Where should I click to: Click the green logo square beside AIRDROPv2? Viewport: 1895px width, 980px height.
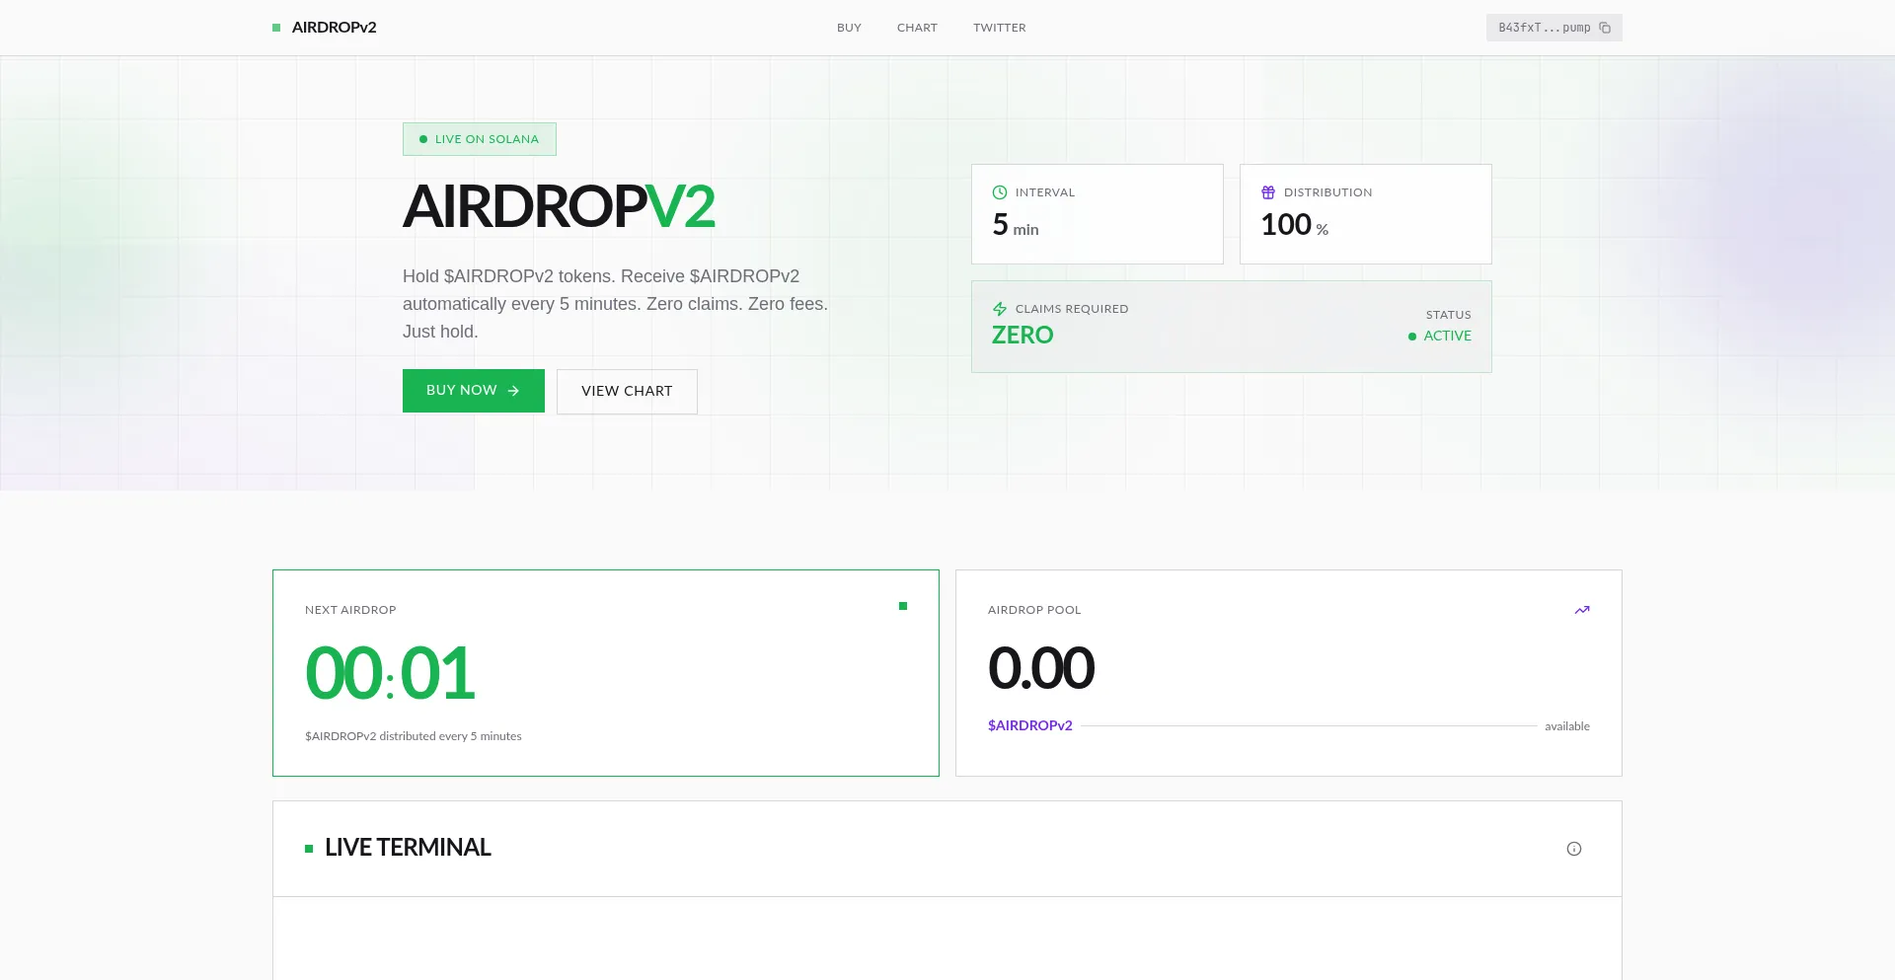click(x=275, y=28)
